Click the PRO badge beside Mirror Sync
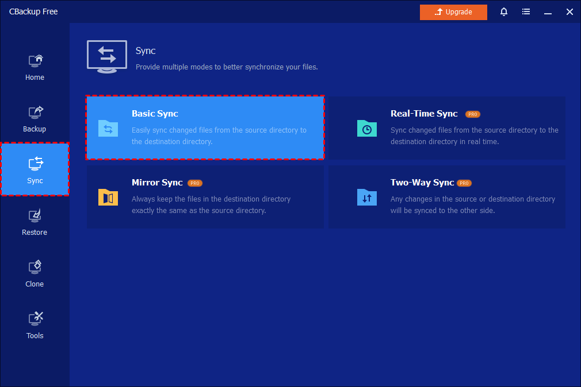581x387 pixels. point(195,183)
